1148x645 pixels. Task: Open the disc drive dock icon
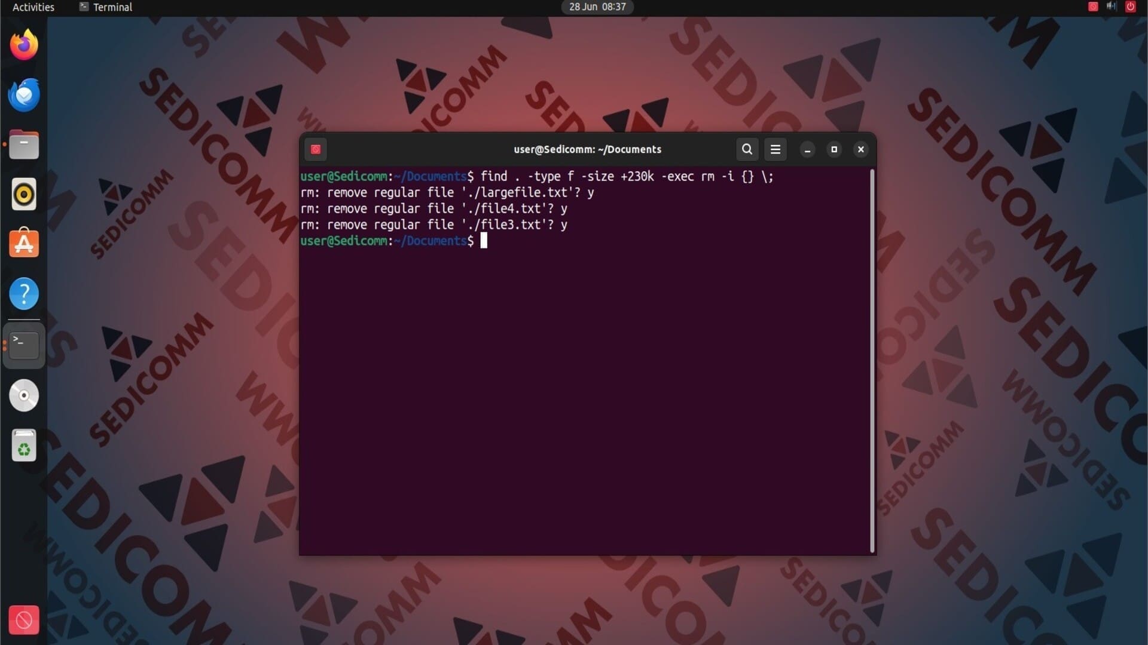pyautogui.click(x=24, y=395)
